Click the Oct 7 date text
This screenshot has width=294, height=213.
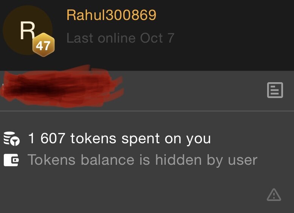click(157, 38)
